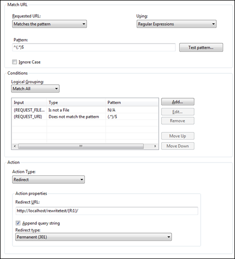235x259 pixels.
Task: Select the {REQUEST_URI} condition row
Action: (x=85, y=117)
